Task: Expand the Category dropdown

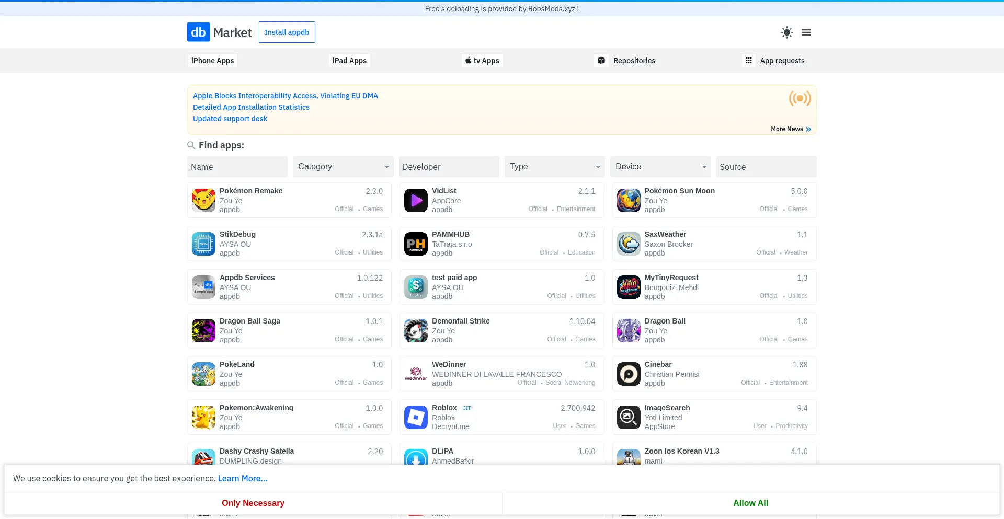Action: (343, 167)
